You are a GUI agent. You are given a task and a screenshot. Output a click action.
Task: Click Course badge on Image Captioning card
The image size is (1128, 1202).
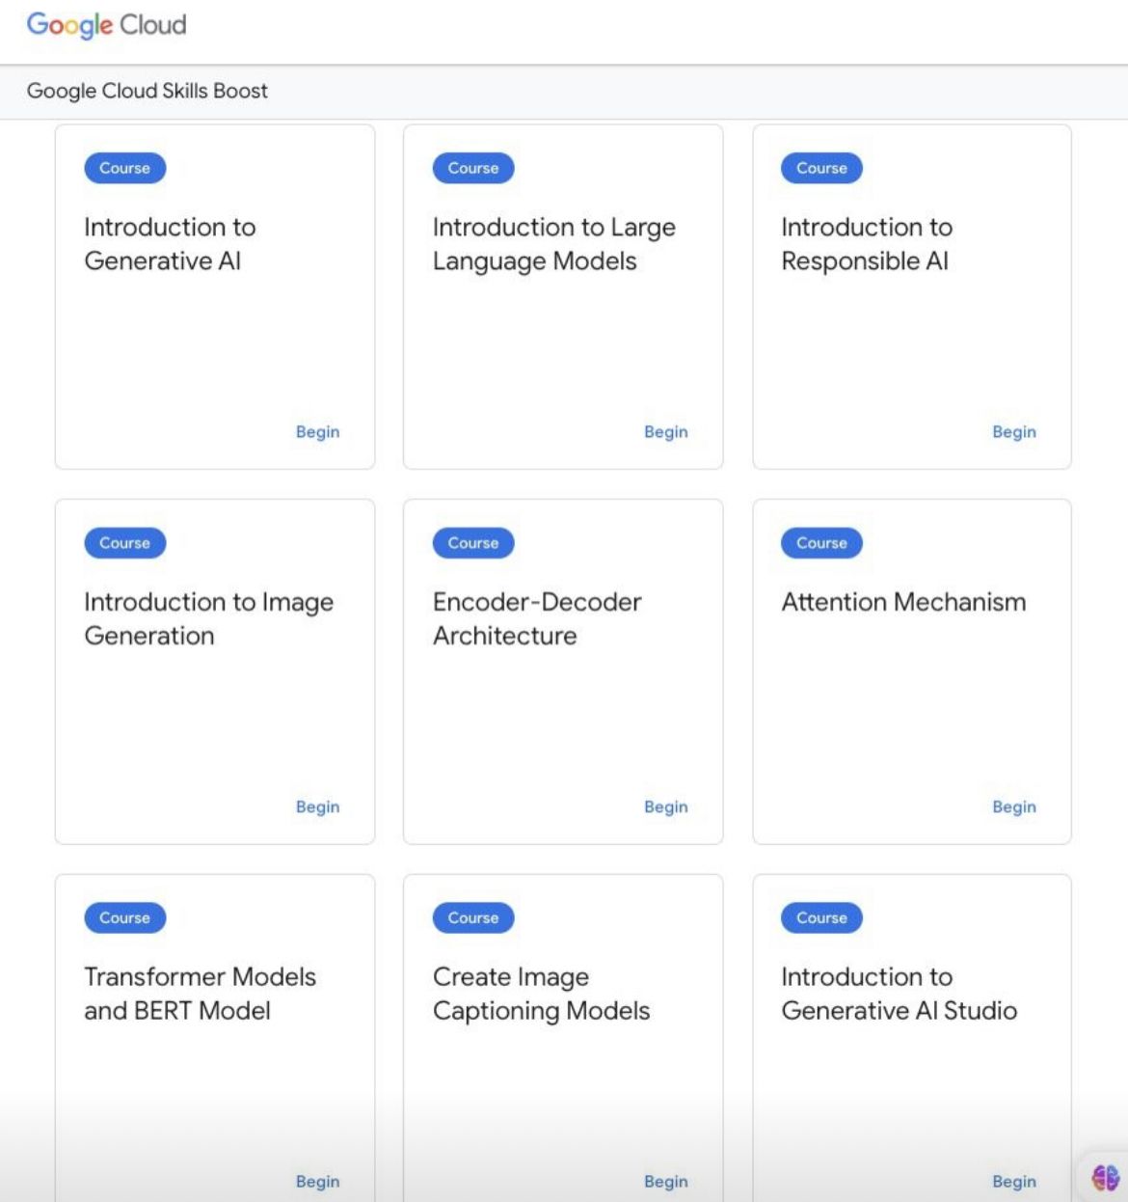[473, 917]
